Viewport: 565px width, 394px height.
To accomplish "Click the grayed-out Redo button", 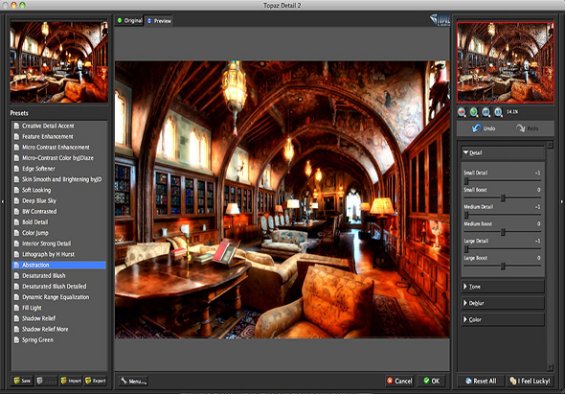I will tap(528, 128).
